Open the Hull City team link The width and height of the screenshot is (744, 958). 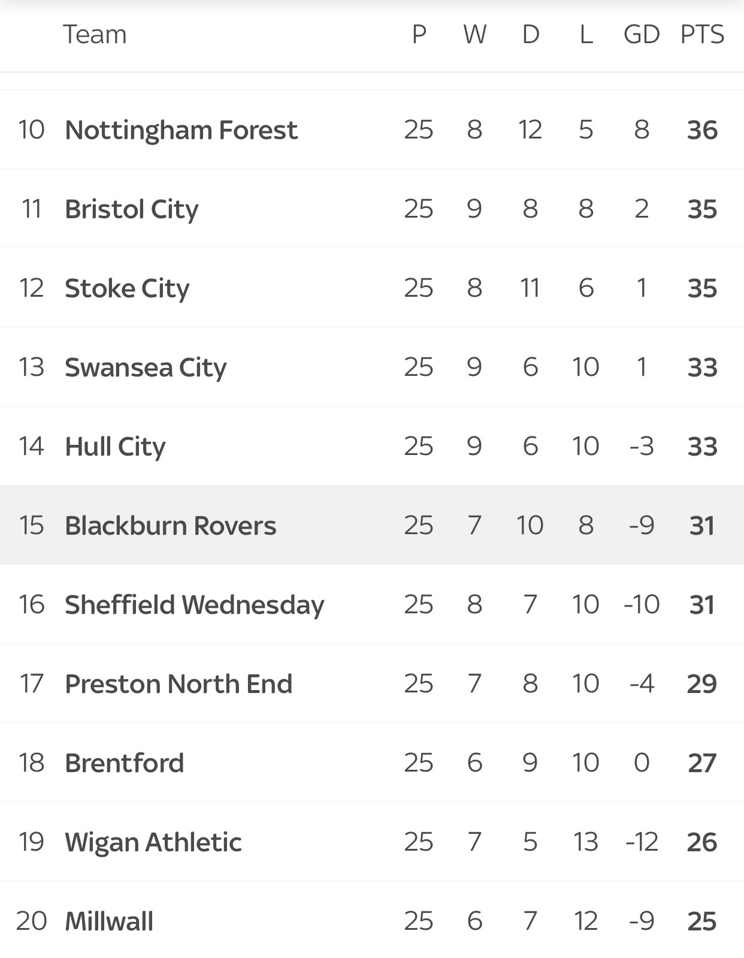tap(115, 447)
